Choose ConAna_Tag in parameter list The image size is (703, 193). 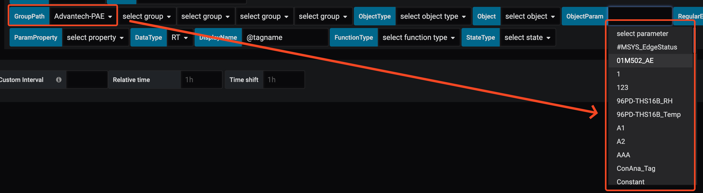coord(636,168)
